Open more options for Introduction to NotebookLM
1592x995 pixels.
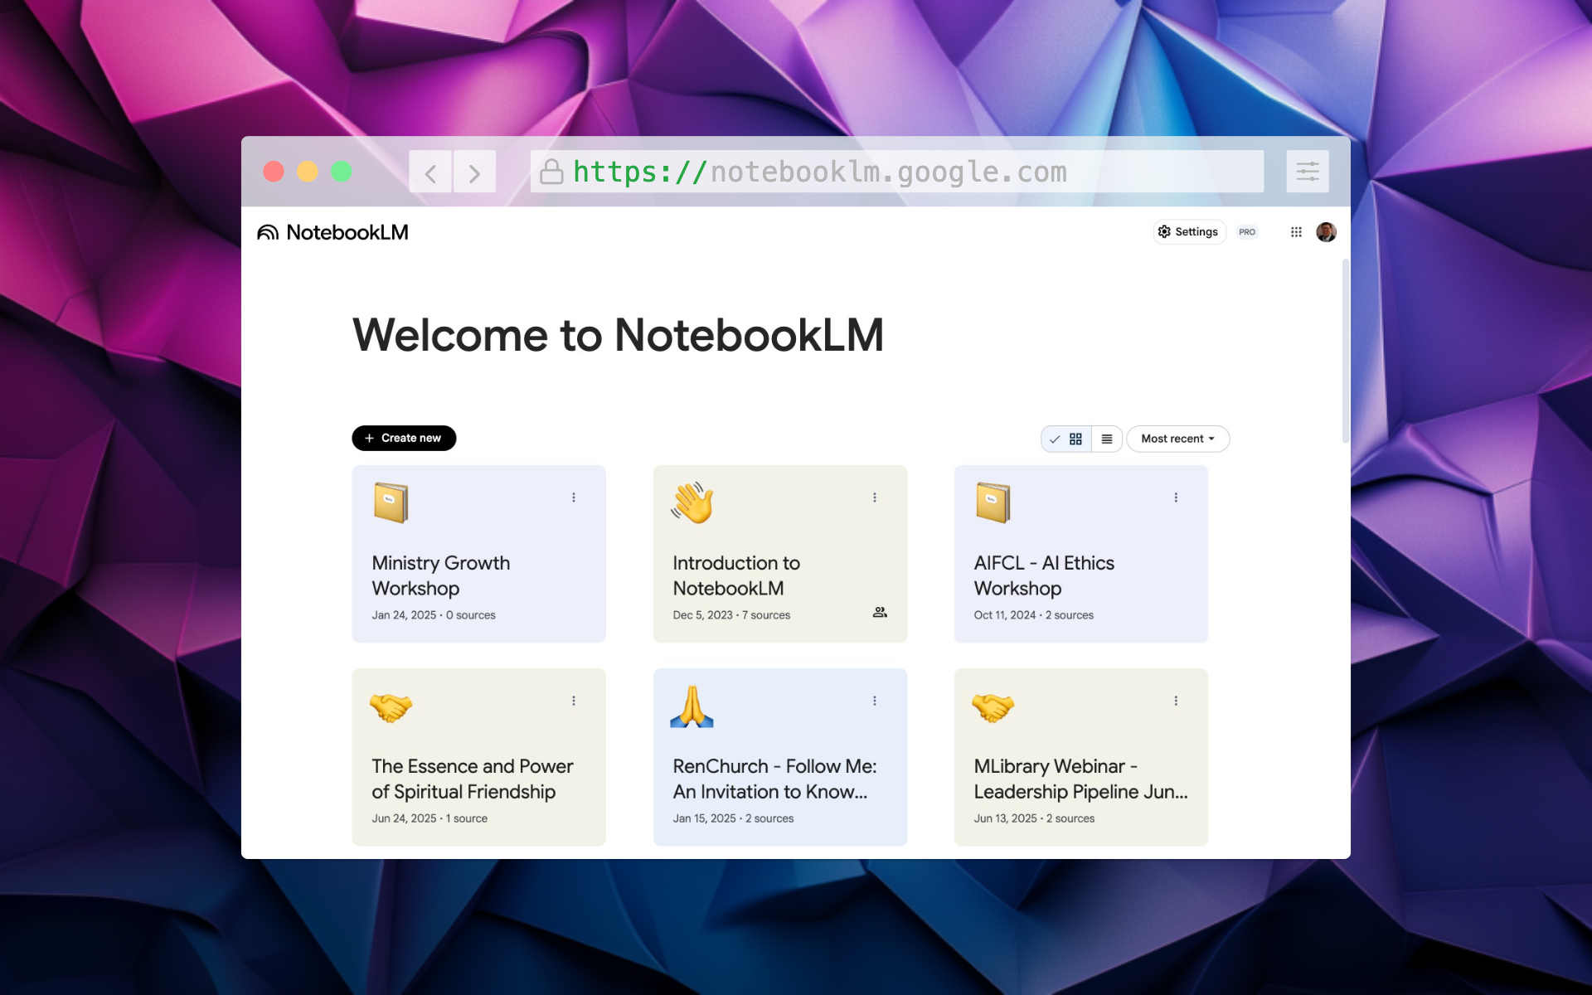coord(874,498)
